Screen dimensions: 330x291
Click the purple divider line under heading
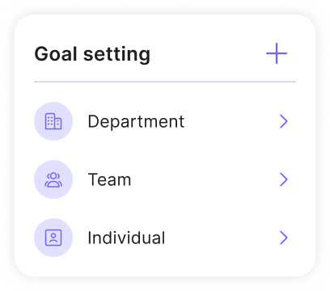click(165, 82)
